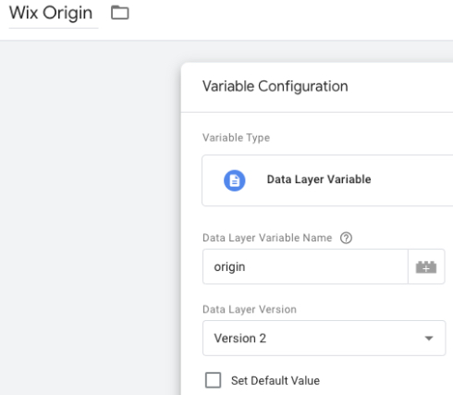
Task: Click empty space after origin text in field
Action: (326, 266)
